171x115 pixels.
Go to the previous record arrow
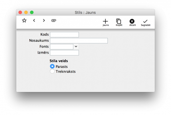(34, 20)
